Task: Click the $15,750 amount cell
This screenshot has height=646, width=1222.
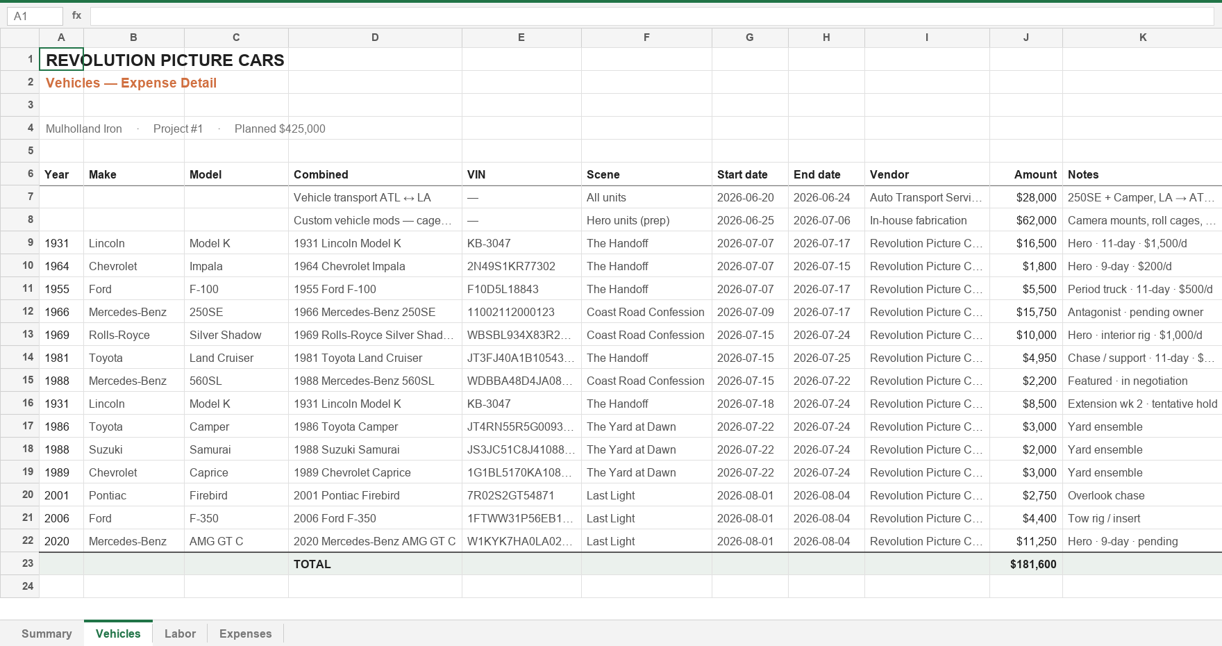Action: point(1026,312)
